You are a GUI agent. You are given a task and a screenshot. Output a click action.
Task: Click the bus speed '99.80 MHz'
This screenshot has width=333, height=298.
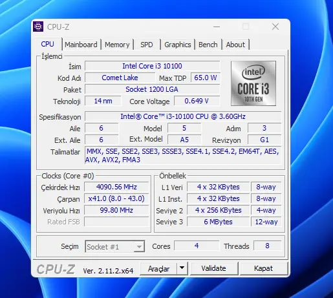pos(116,210)
